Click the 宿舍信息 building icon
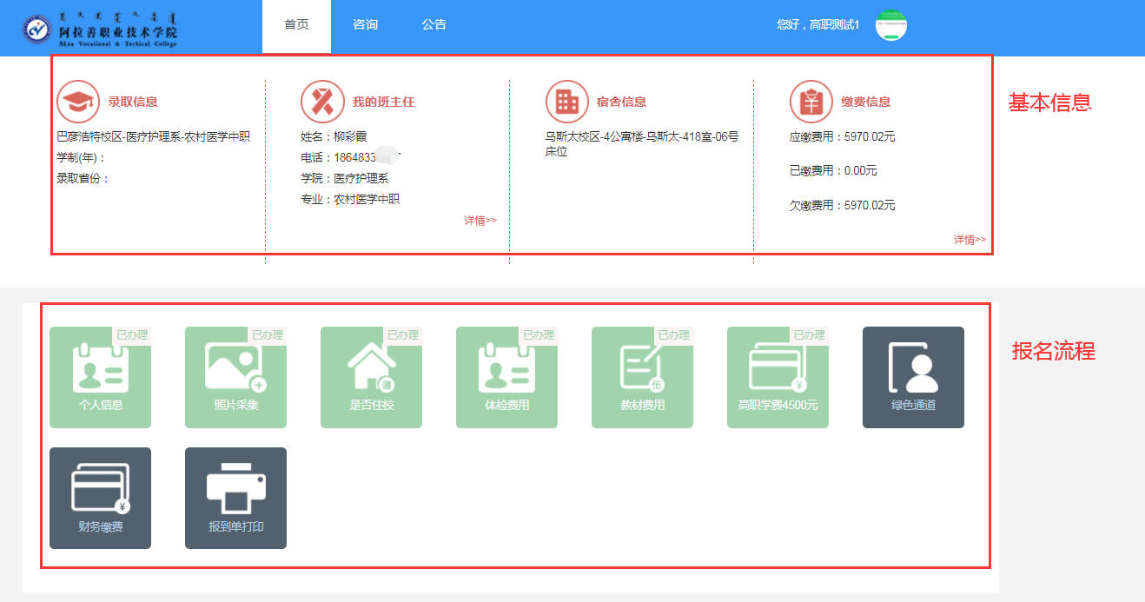The height and width of the screenshot is (602, 1145). tap(567, 102)
